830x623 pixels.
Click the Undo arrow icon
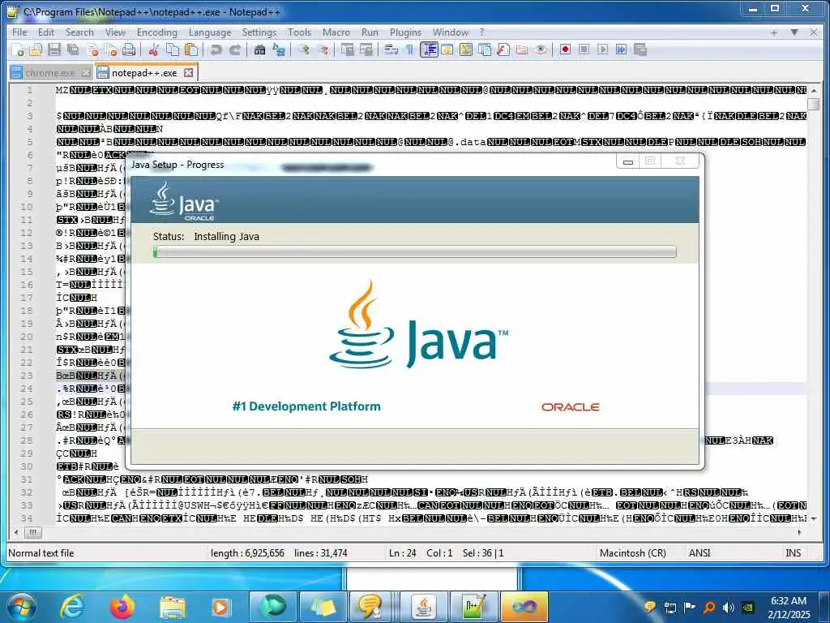(216, 49)
